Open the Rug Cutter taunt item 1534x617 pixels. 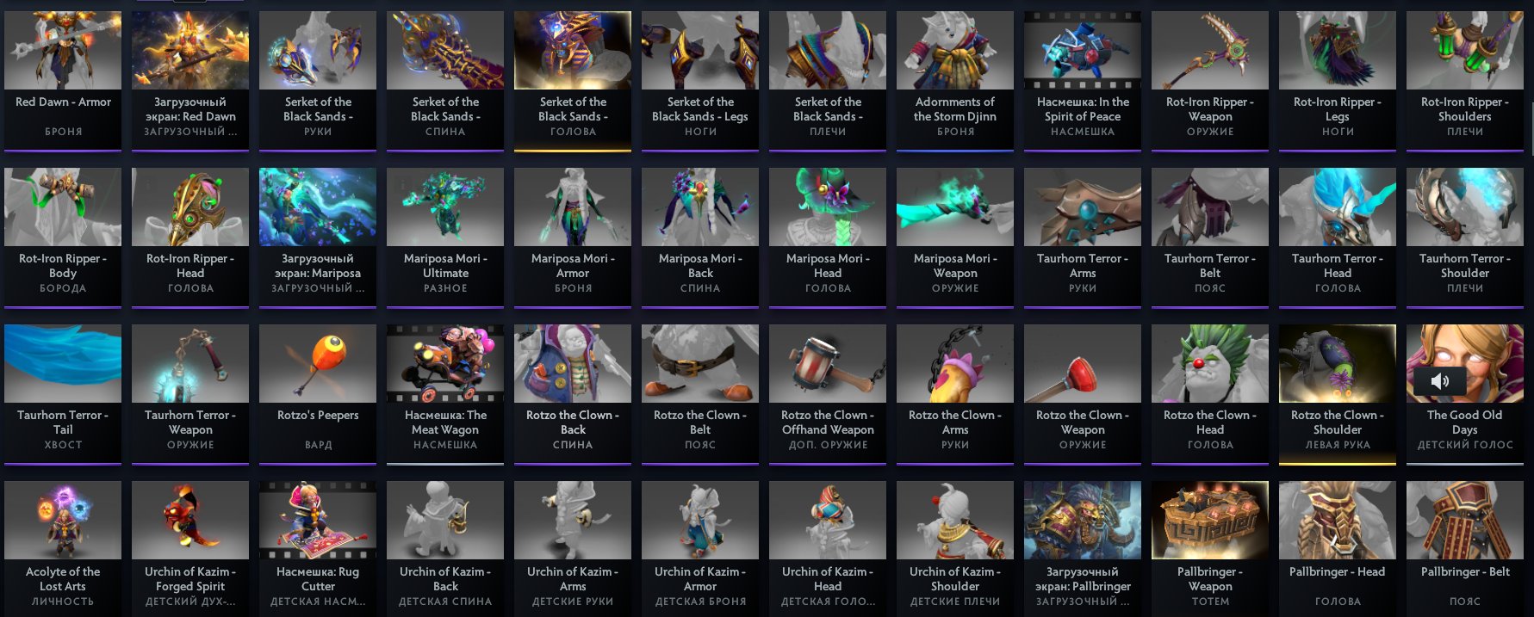pyautogui.click(x=318, y=549)
